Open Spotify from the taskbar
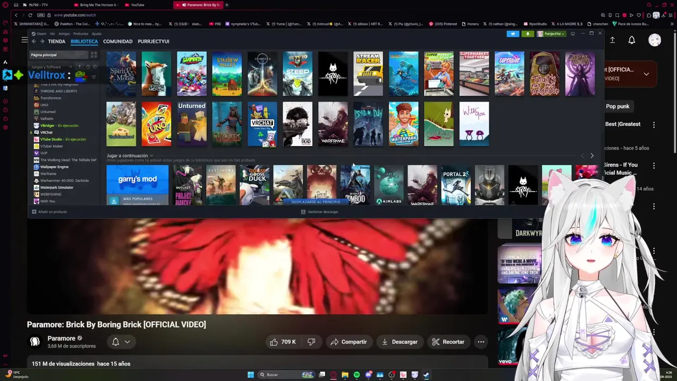The width and height of the screenshot is (677, 381). (356, 375)
